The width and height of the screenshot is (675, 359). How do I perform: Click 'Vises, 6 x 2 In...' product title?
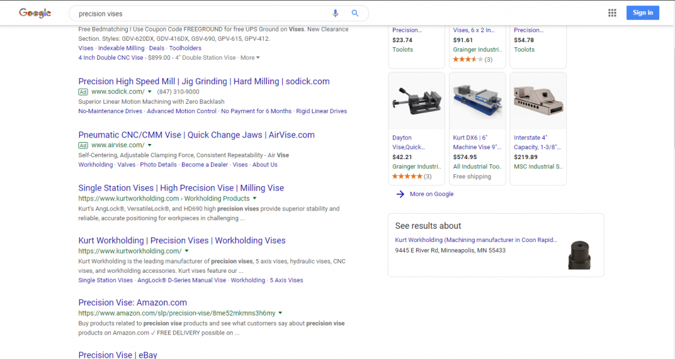click(474, 30)
